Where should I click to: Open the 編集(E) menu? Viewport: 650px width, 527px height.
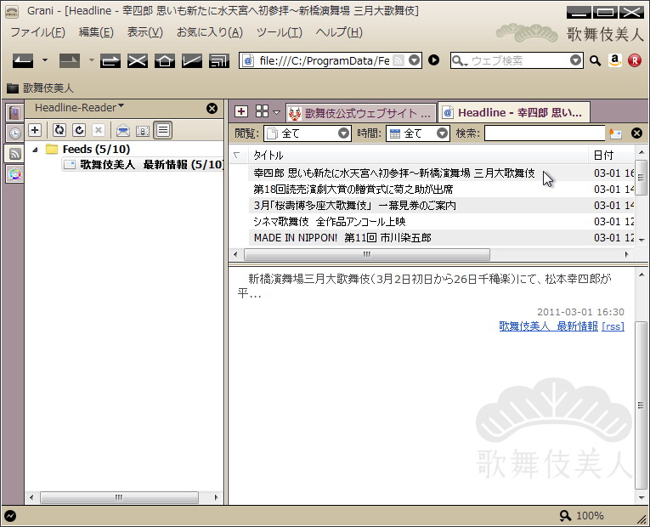click(96, 32)
